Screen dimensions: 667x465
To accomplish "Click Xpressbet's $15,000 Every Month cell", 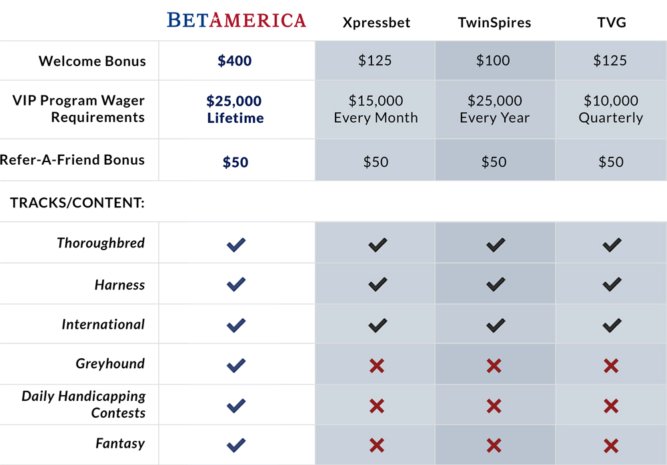I will 376,109.
